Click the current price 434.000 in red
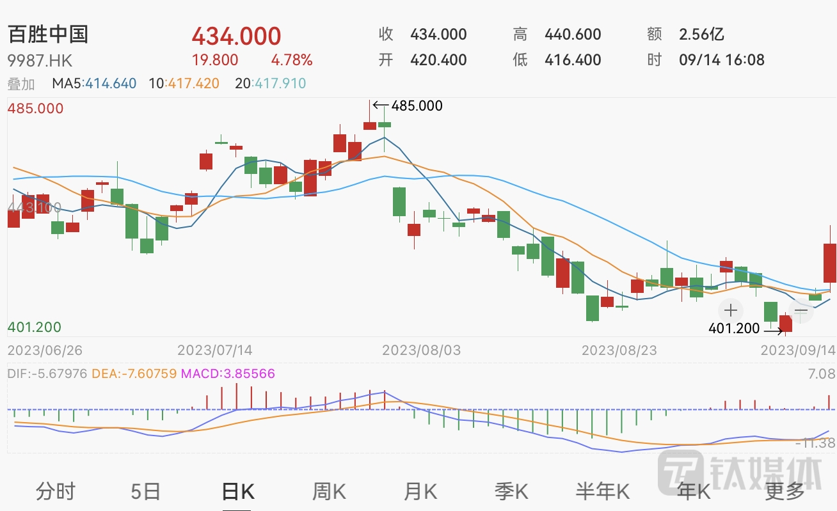The width and height of the screenshot is (837, 511). [x=236, y=36]
